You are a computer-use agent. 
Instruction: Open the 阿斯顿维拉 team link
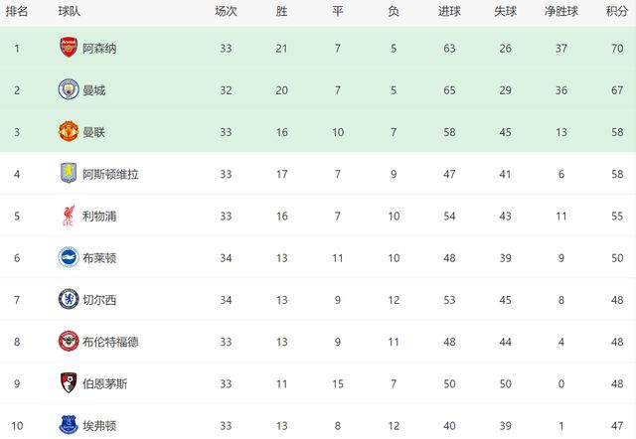[110, 174]
